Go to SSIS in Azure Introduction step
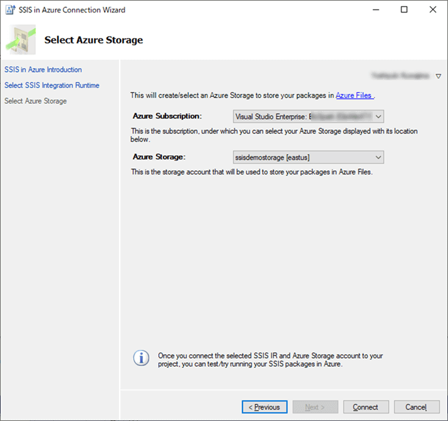Viewport: 448px width, 421px height. coord(43,70)
